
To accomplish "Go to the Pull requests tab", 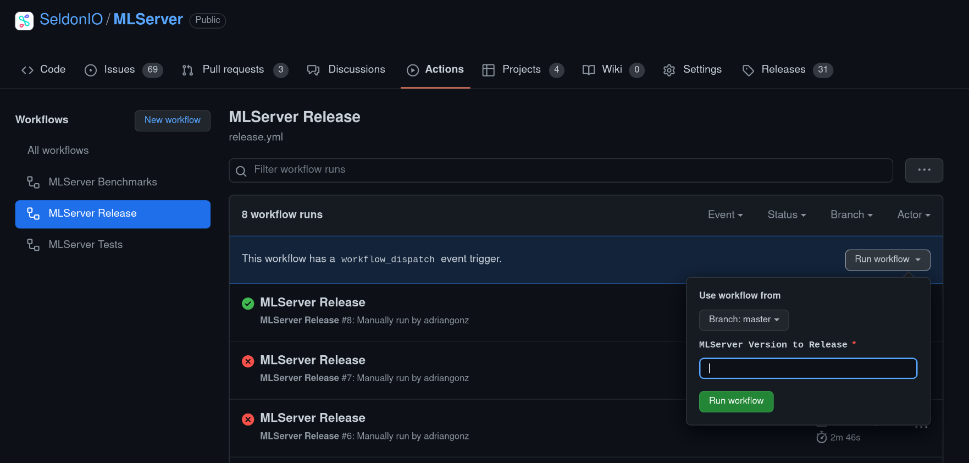I will click(235, 70).
